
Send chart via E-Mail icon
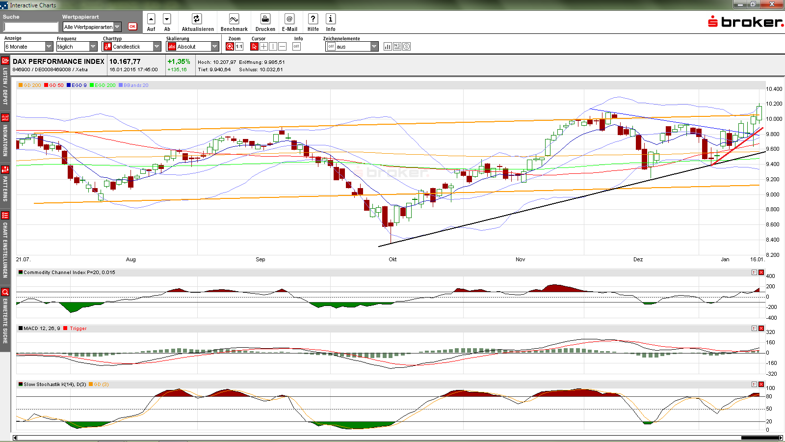tap(289, 19)
